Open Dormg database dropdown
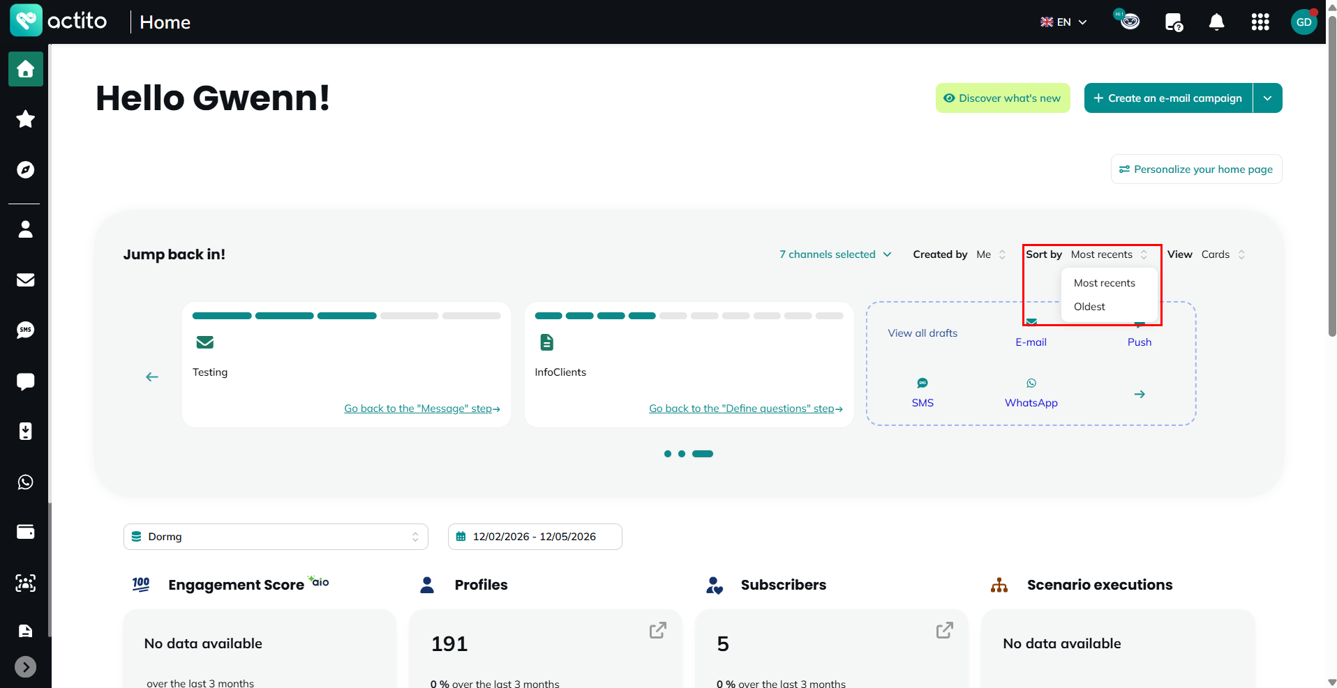This screenshot has height=688, width=1337. (276, 537)
